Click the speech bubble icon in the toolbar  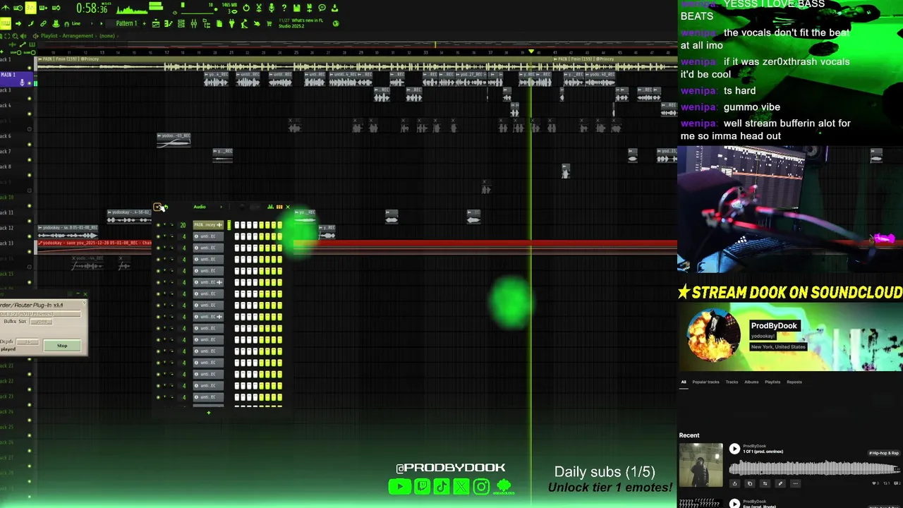(322, 8)
